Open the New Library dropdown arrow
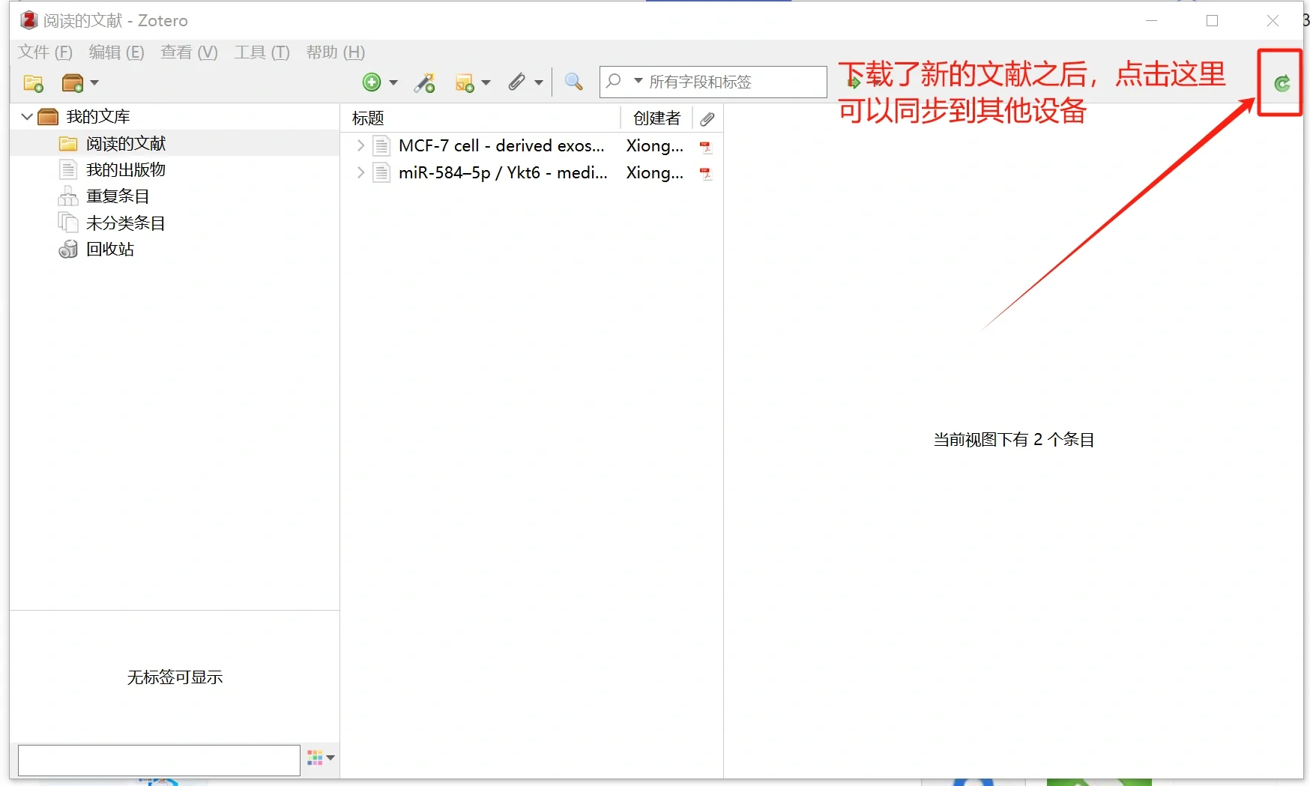Image resolution: width=1310 pixels, height=786 pixels. click(x=93, y=82)
